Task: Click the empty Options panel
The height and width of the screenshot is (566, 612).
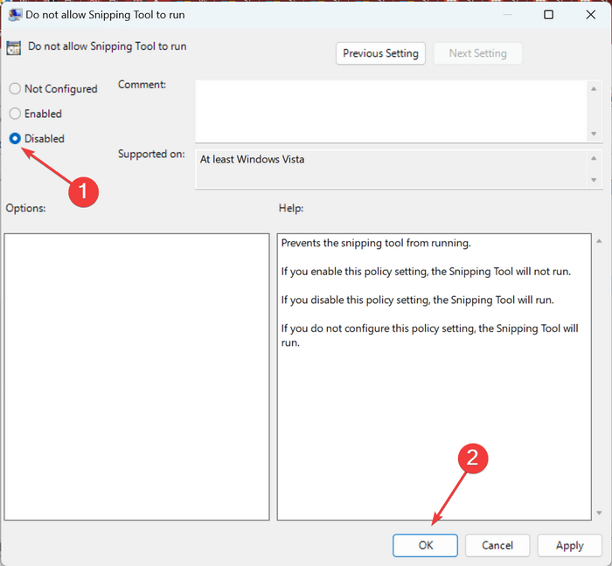Action: pyautogui.click(x=136, y=376)
